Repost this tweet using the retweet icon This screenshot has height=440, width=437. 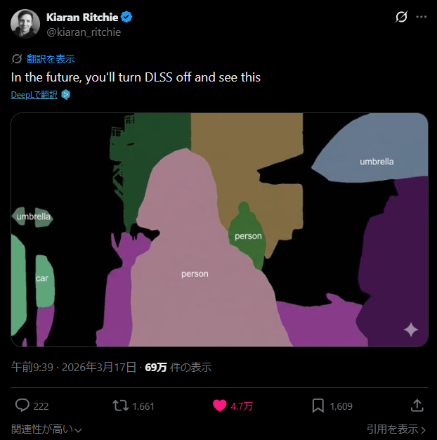click(x=120, y=406)
